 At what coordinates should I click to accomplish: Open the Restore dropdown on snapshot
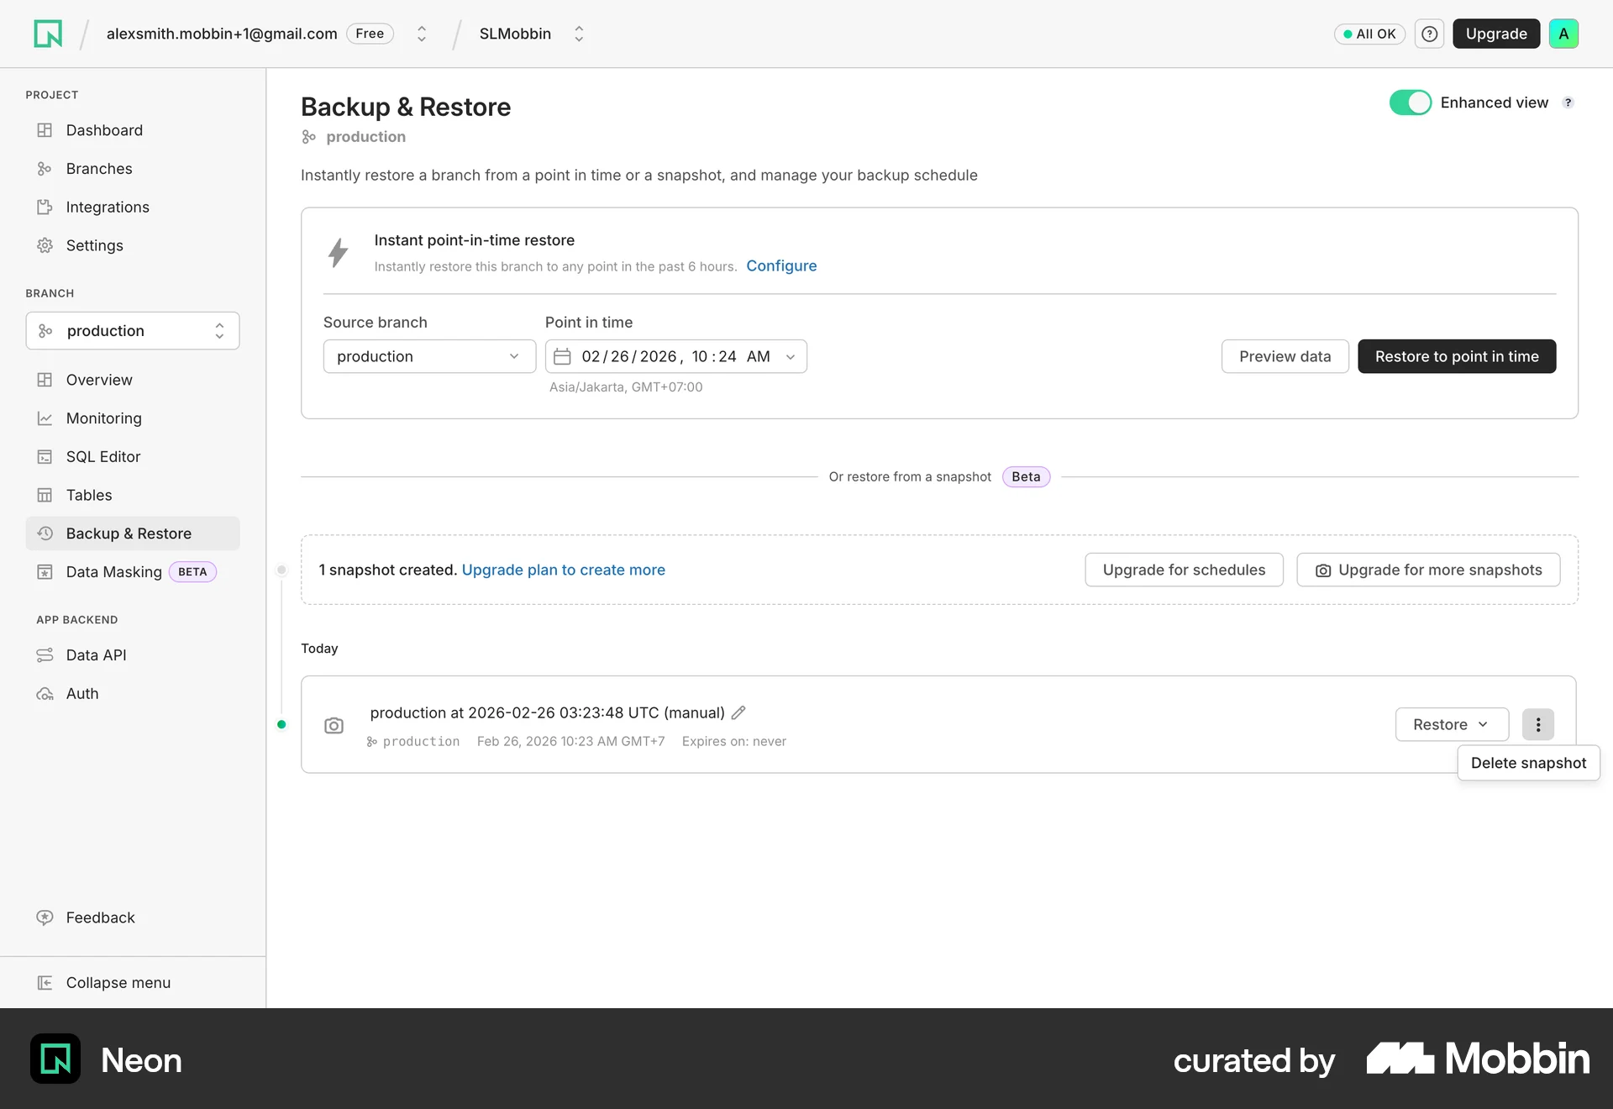[1452, 724]
